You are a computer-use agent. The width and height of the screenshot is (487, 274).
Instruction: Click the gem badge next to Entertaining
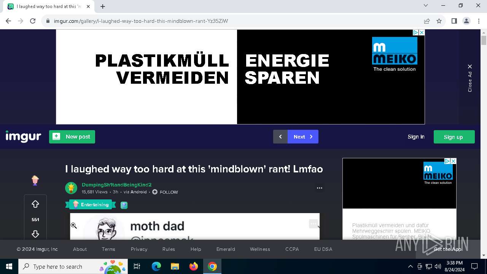pyautogui.click(x=124, y=205)
